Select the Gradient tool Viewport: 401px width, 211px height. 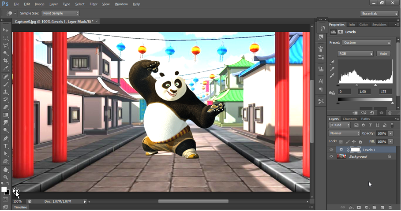(5, 115)
